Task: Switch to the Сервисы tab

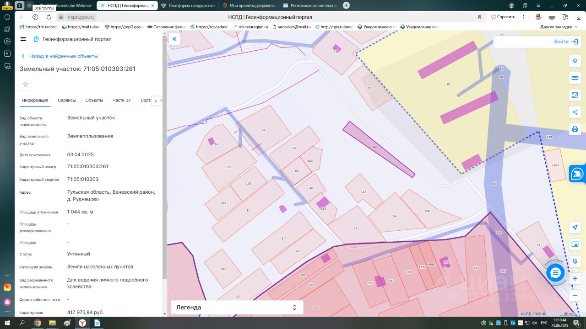Action: [x=67, y=101]
